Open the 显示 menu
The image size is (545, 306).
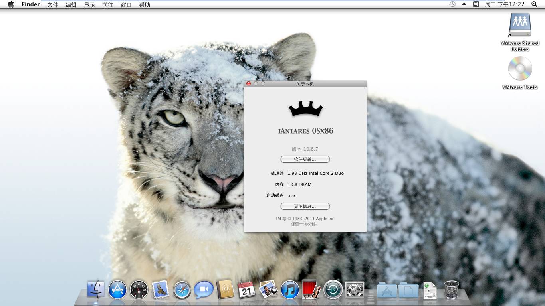click(89, 5)
